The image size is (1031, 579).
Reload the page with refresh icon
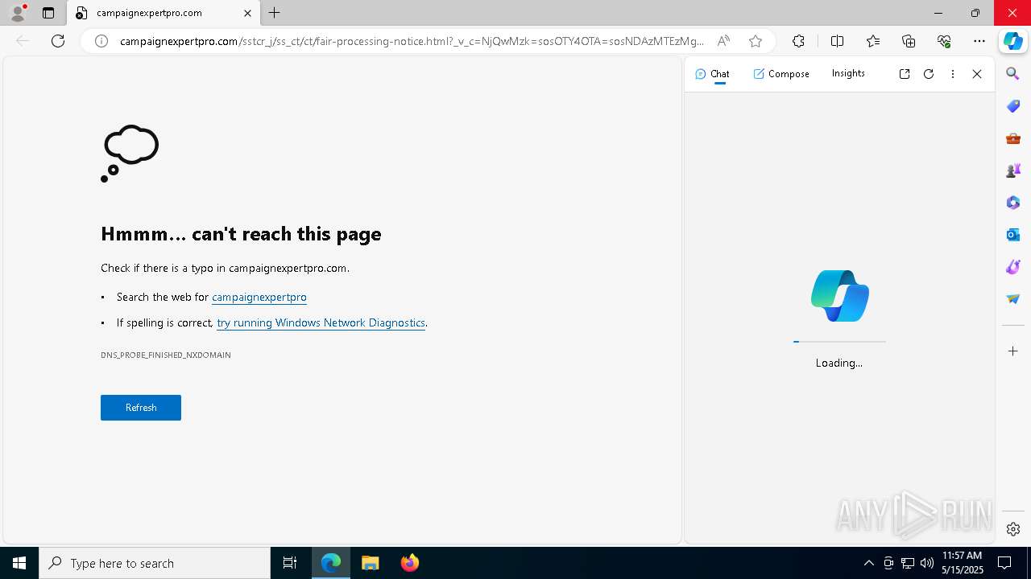(x=58, y=41)
